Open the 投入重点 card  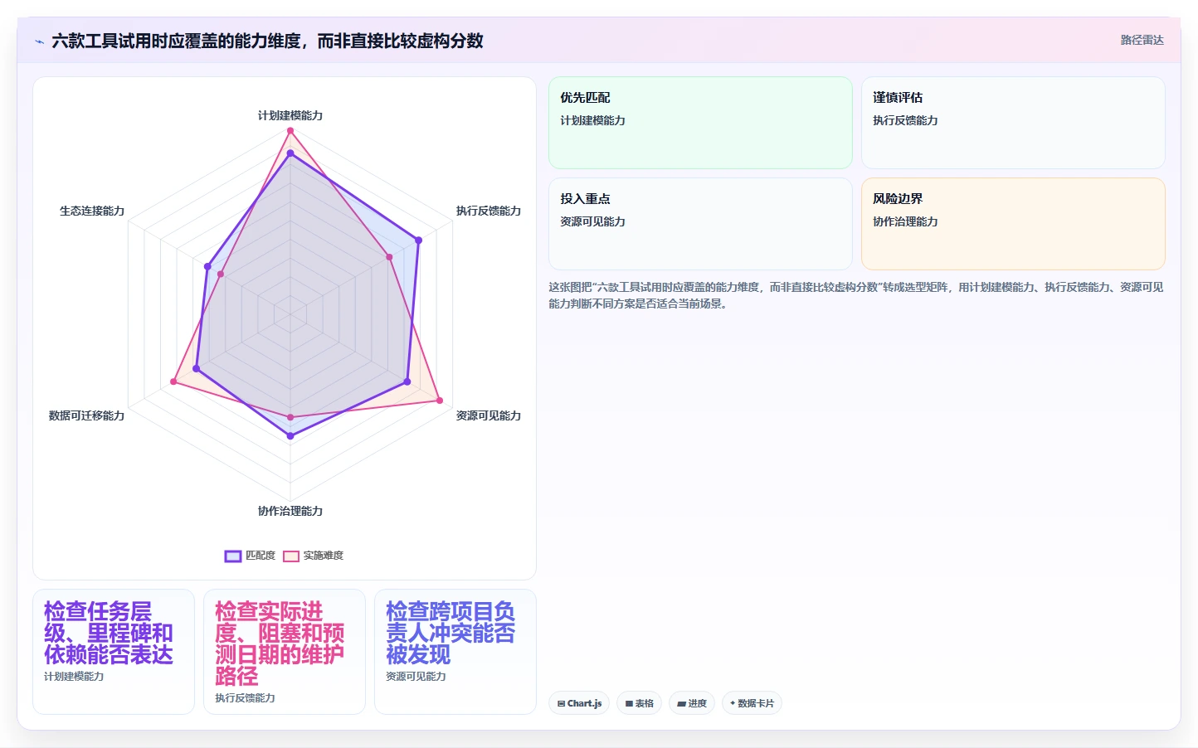(x=700, y=224)
